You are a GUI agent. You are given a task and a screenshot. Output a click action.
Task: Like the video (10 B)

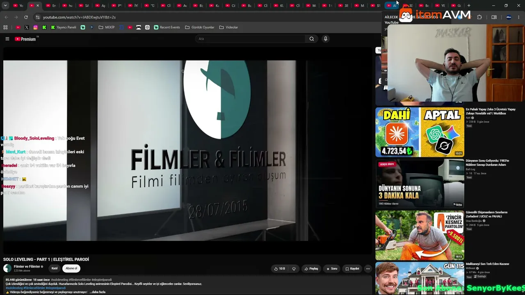(x=280, y=269)
